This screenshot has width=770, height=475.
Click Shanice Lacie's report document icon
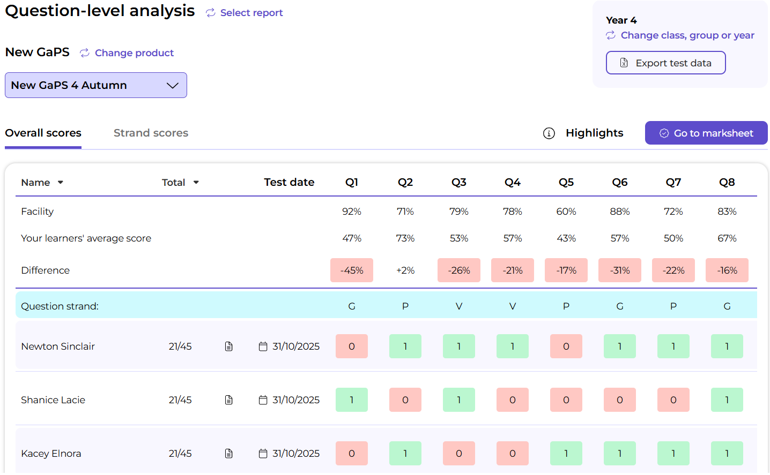(x=229, y=400)
